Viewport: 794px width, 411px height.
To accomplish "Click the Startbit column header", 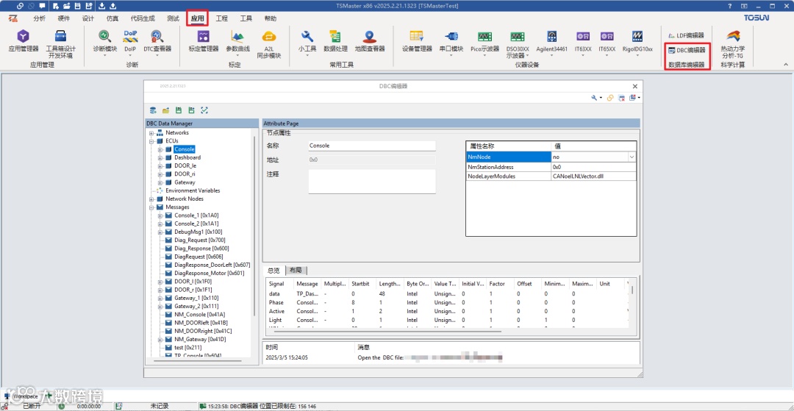I will coord(362,284).
